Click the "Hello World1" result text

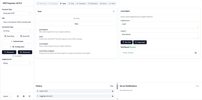128,53
